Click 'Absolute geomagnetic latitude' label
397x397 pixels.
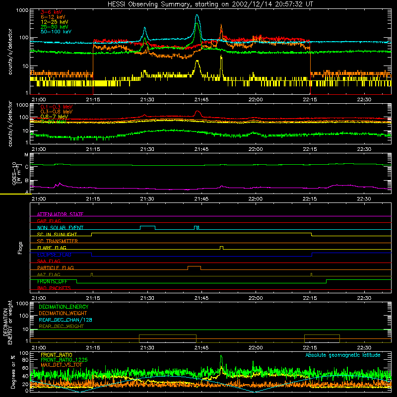[x=343, y=355]
